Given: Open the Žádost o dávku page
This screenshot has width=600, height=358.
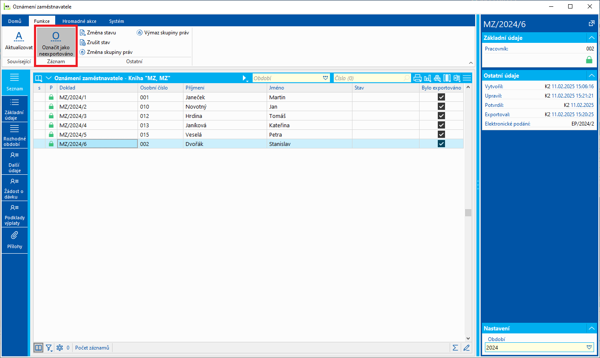Looking at the screenshot, I should (14, 188).
